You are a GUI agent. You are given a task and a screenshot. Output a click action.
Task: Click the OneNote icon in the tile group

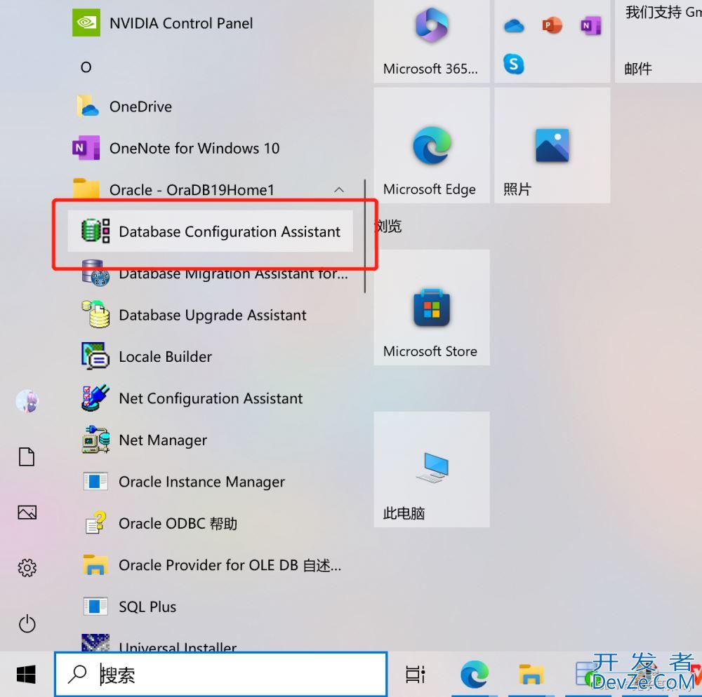[x=590, y=26]
